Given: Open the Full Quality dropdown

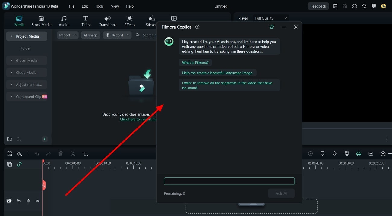Looking at the screenshot, I should 271,18.
